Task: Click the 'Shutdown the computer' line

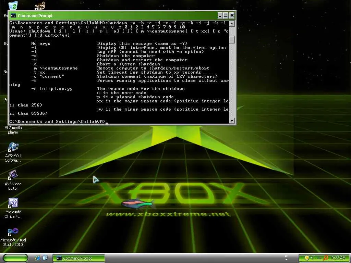Action: click(x=126, y=56)
